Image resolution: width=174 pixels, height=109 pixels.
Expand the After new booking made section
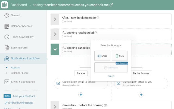tap(55, 19)
